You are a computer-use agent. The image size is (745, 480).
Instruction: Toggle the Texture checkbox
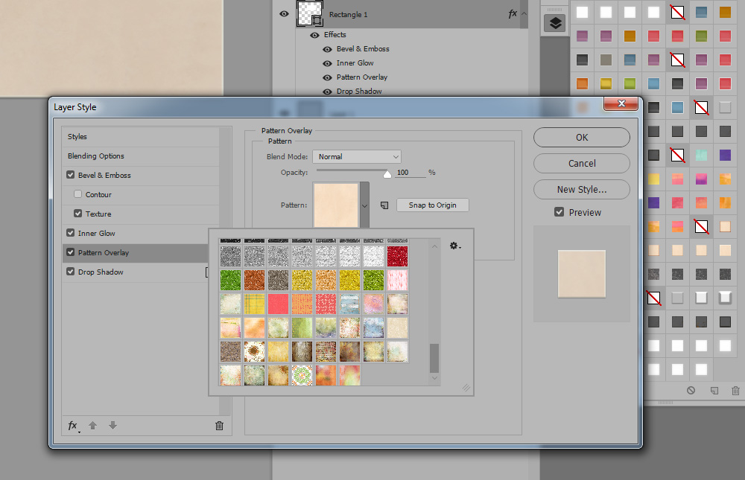click(78, 214)
